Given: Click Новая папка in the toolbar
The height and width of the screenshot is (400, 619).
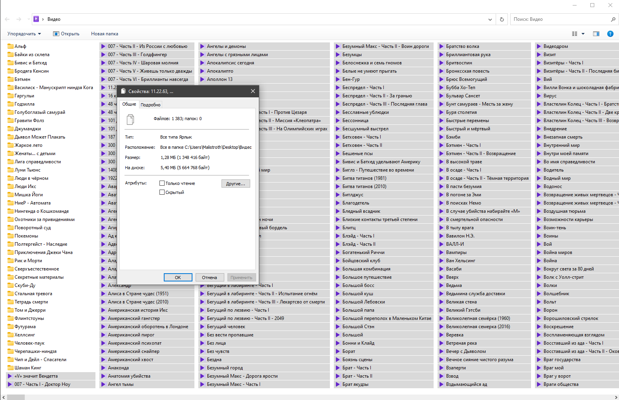Looking at the screenshot, I should 104,34.
